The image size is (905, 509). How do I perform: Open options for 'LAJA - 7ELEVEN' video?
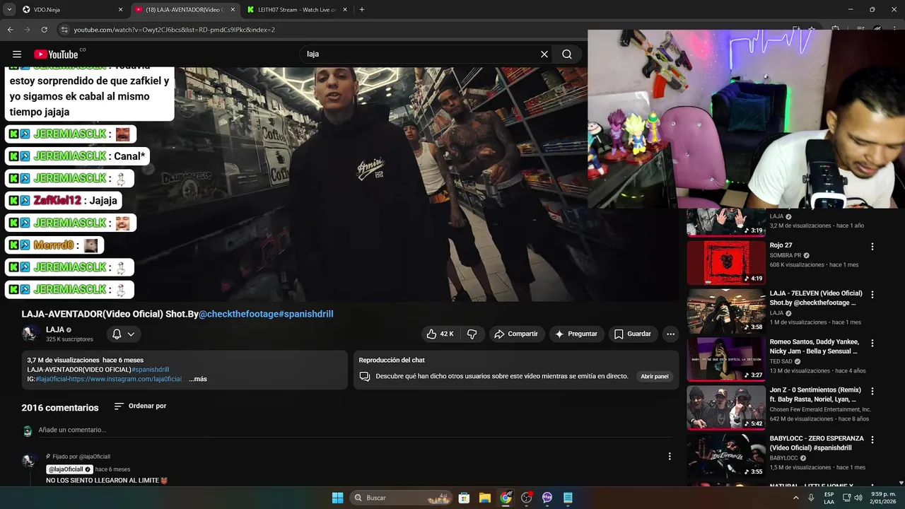pyautogui.click(x=872, y=294)
